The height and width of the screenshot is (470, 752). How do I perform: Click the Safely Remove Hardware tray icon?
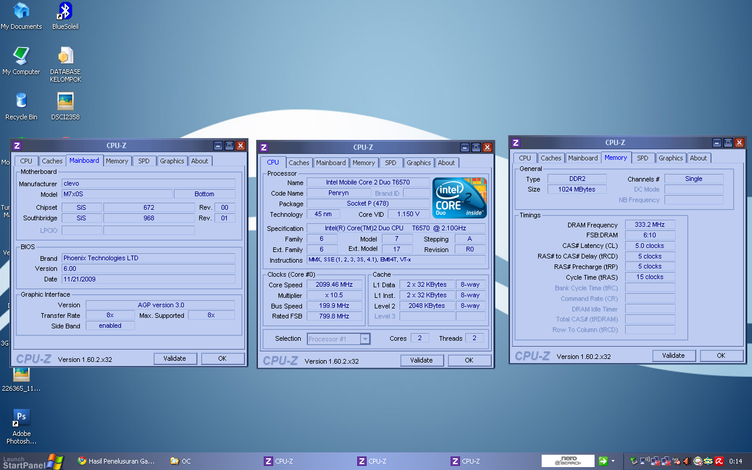(634, 461)
